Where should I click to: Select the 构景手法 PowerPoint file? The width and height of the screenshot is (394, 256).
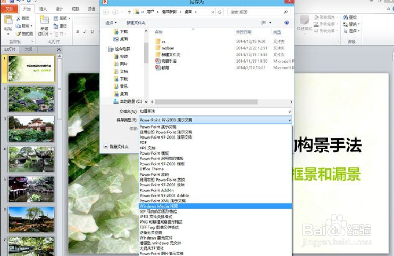pyautogui.click(x=166, y=61)
